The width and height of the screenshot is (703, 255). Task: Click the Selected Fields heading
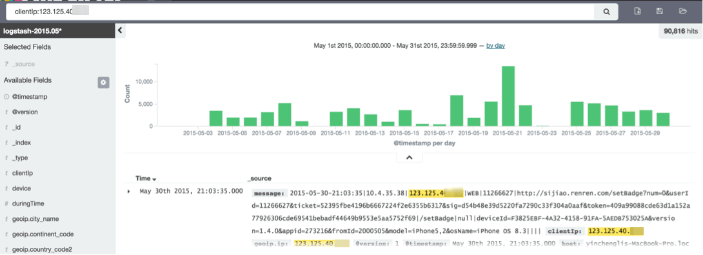[27, 46]
